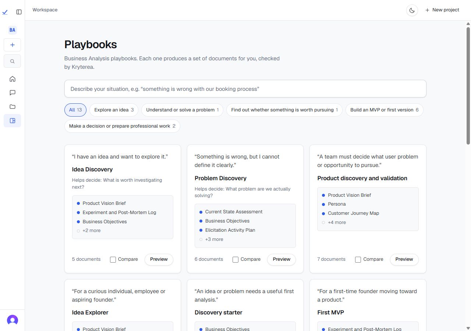Check Compare on Idea Discovery card
This screenshot has height=331, width=471.
tap(113, 260)
